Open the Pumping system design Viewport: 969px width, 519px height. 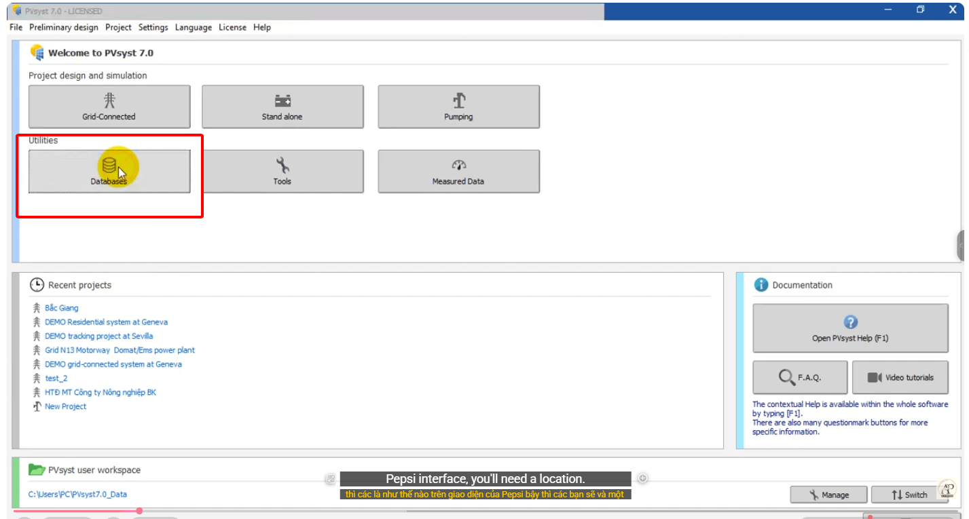pos(458,107)
